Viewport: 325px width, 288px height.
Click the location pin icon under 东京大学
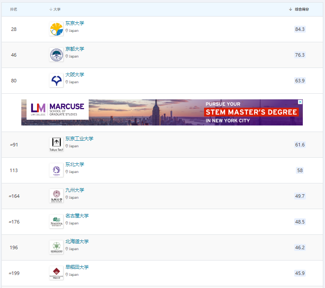[x=67, y=30]
